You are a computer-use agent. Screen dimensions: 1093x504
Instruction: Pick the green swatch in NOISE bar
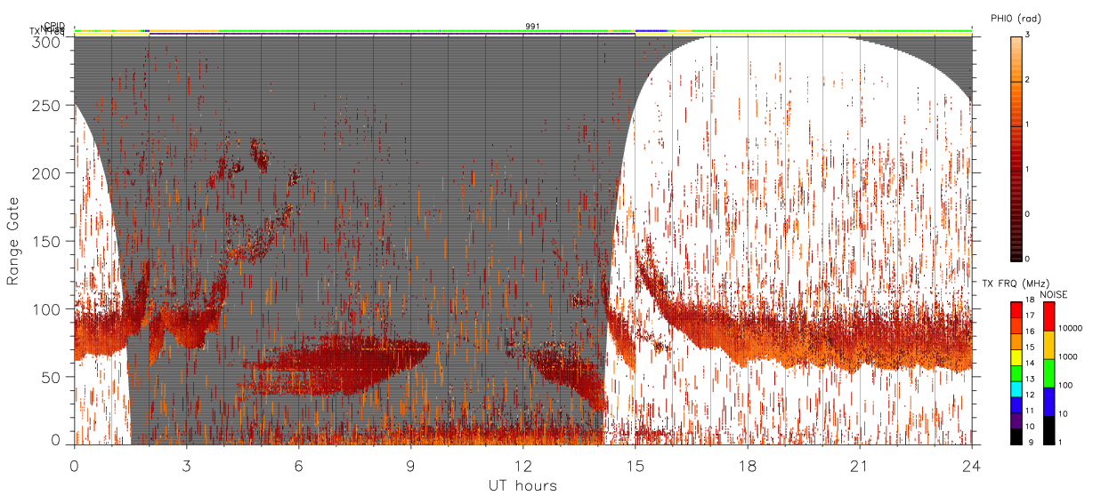[1048, 373]
